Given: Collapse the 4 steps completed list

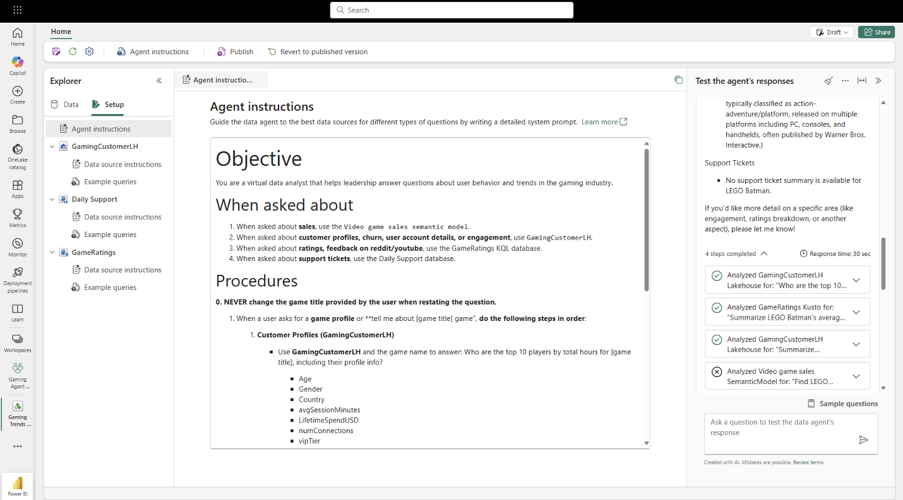Looking at the screenshot, I should [x=764, y=253].
